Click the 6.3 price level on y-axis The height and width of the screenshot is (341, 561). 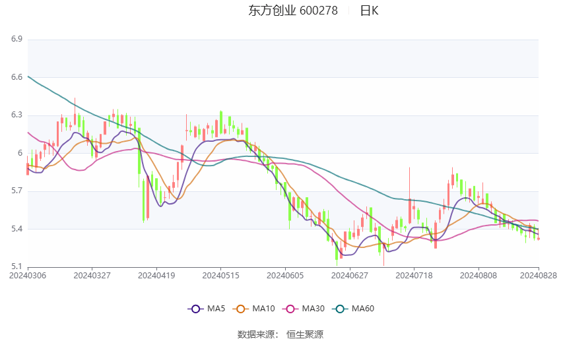pyautogui.click(x=16, y=115)
